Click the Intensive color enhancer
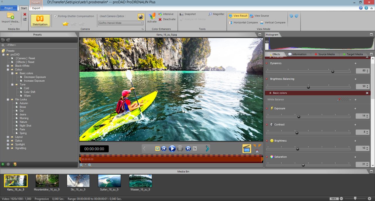This screenshot has width=375, height=201. [x=166, y=14]
